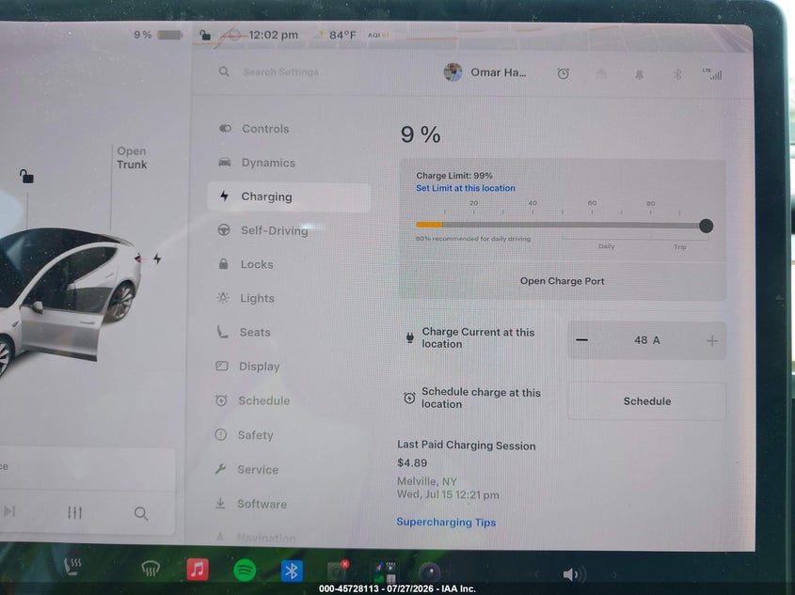Image resolution: width=795 pixels, height=595 pixels.
Task: Click Set Limit at this location link
Action: (x=466, y=188)
